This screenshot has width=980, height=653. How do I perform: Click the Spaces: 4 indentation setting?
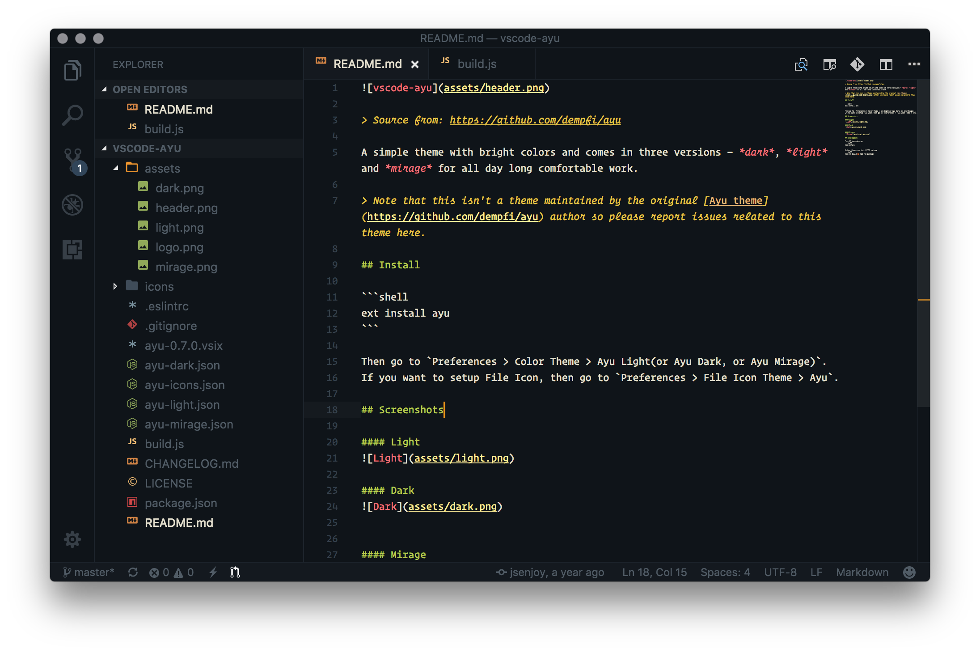point(725,572)
